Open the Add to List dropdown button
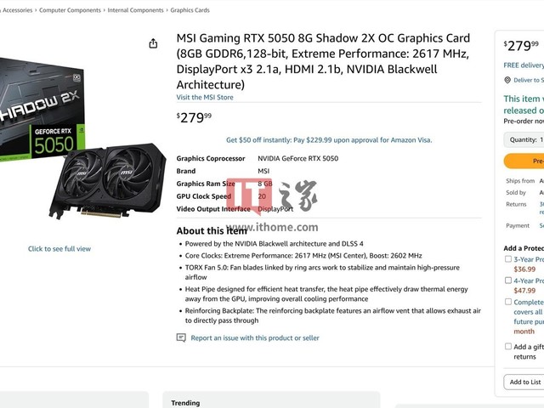Screen dimensions: 544x408 (x=524, y=382)
